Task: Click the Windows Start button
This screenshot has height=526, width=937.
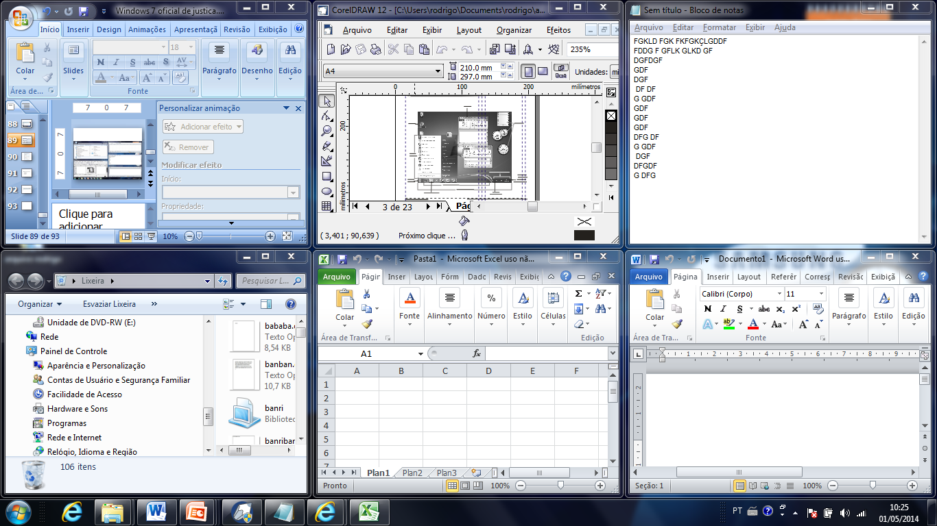Action: click(x=18, y=511)
